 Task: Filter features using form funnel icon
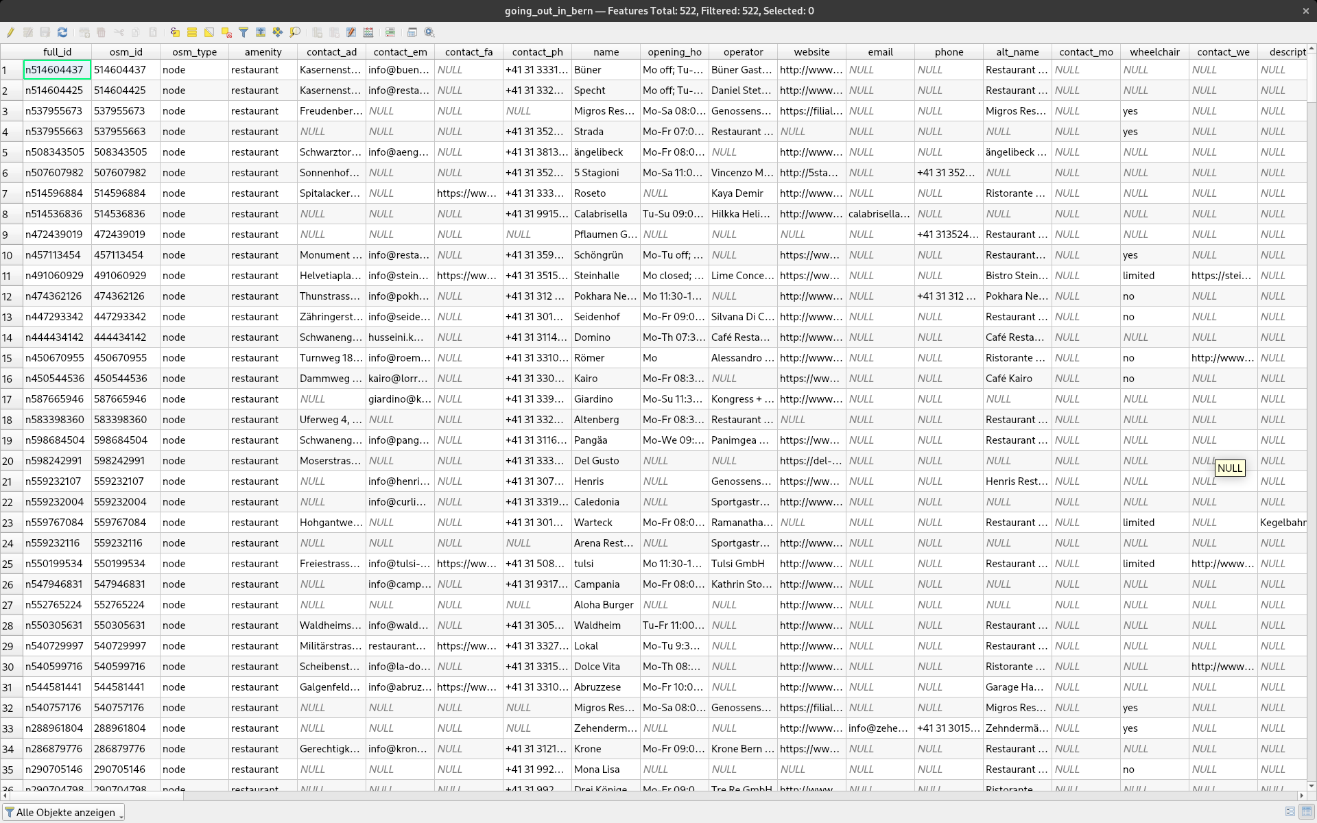tap(244, 32)
